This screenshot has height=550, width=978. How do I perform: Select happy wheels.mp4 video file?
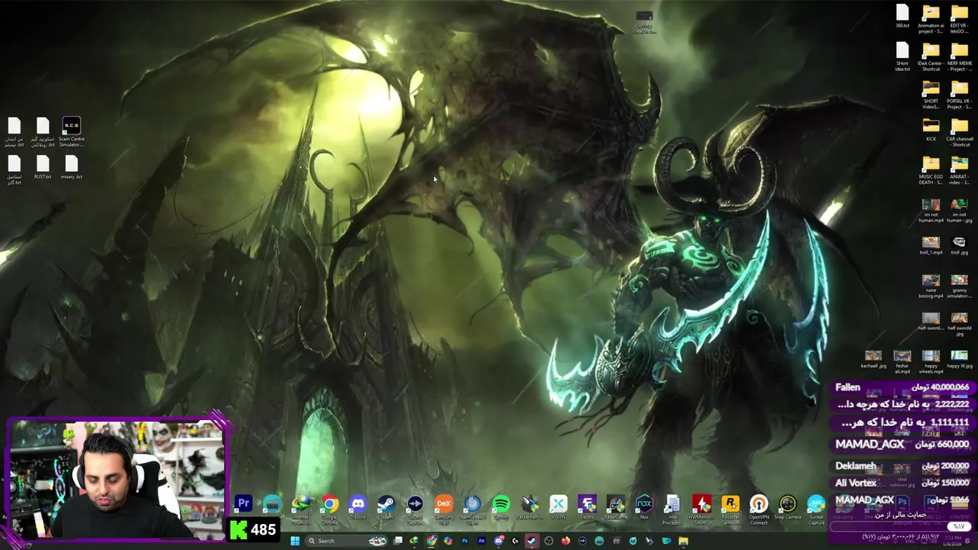[931, 362]
